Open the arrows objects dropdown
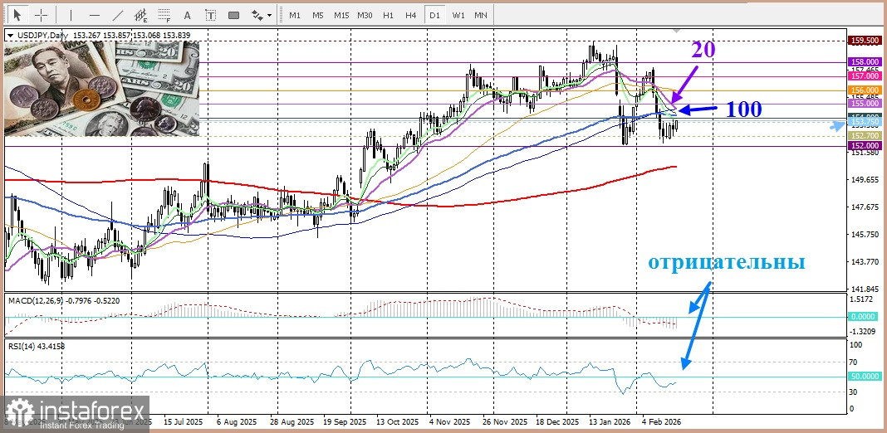Screen dimensions: 887x433 (262, 15)
